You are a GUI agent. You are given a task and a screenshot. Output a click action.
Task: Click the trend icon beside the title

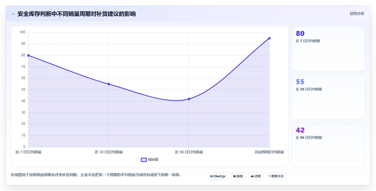13,14
